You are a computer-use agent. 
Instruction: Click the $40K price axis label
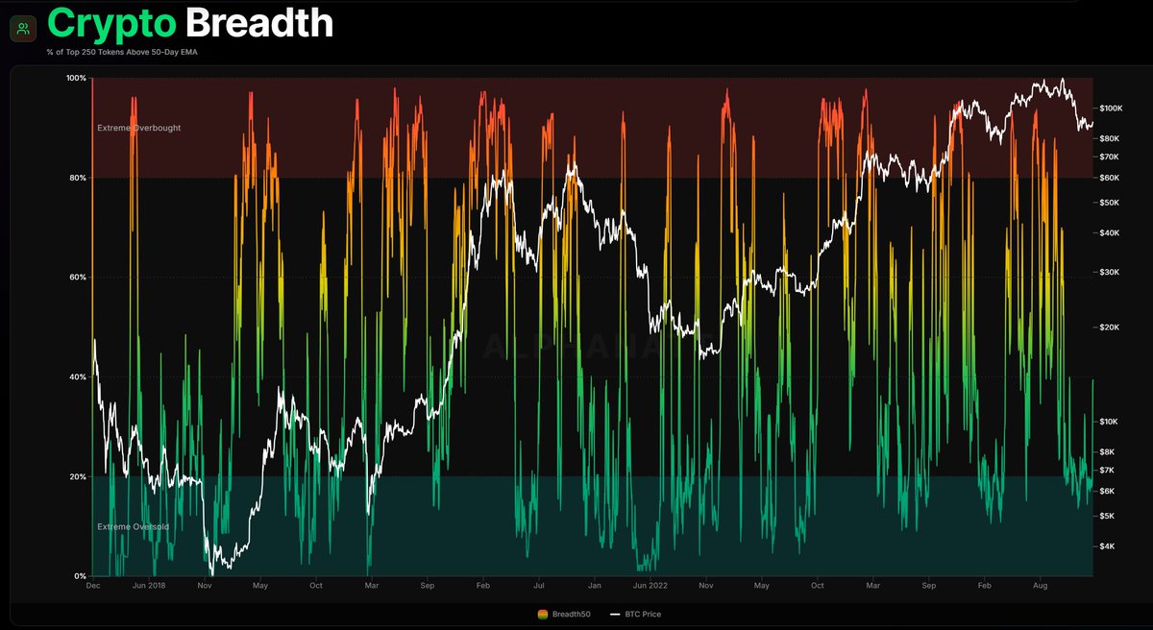click(x=1110, y=233)
